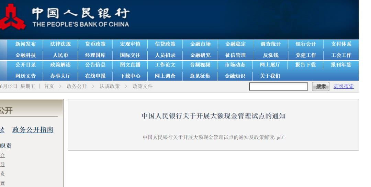Open the 金融市场 menu
The height and width of the screenshot is (187, 371).
coord(200,44)
